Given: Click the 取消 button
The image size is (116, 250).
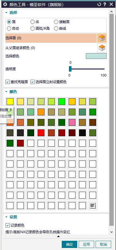Looking at the screenshot, I should coord(103,245).
